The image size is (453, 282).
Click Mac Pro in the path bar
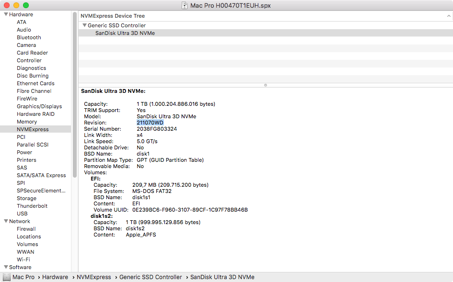23,277
